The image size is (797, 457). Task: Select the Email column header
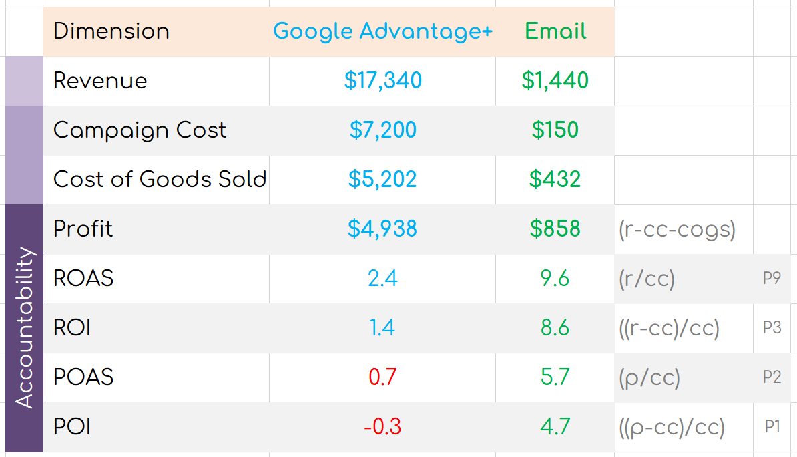555,31
